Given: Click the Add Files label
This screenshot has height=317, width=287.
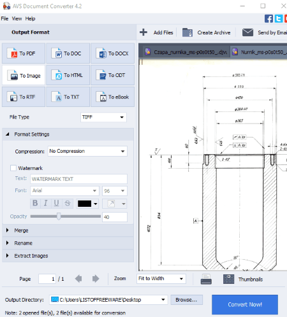Looking at the screenshot, I should [163, 32].
